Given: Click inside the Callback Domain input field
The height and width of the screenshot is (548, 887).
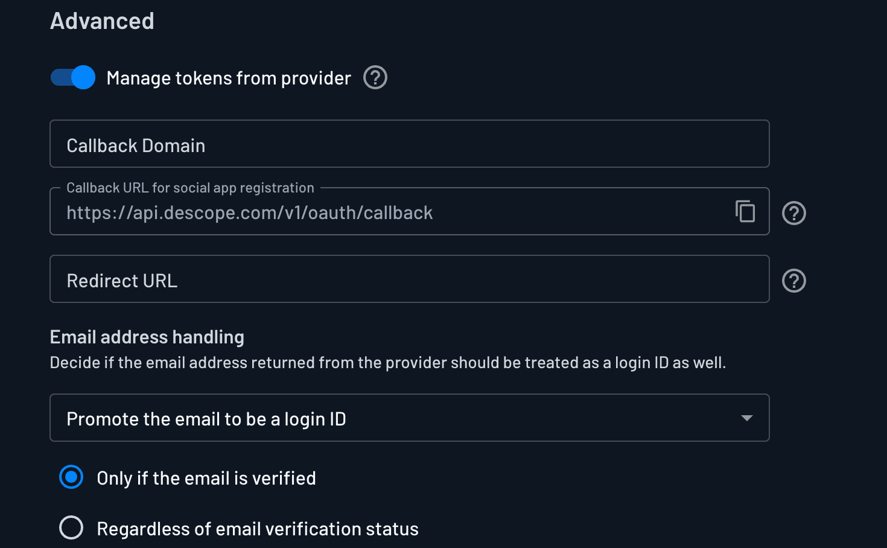Looking at the screenshot, I should [409, 144].
